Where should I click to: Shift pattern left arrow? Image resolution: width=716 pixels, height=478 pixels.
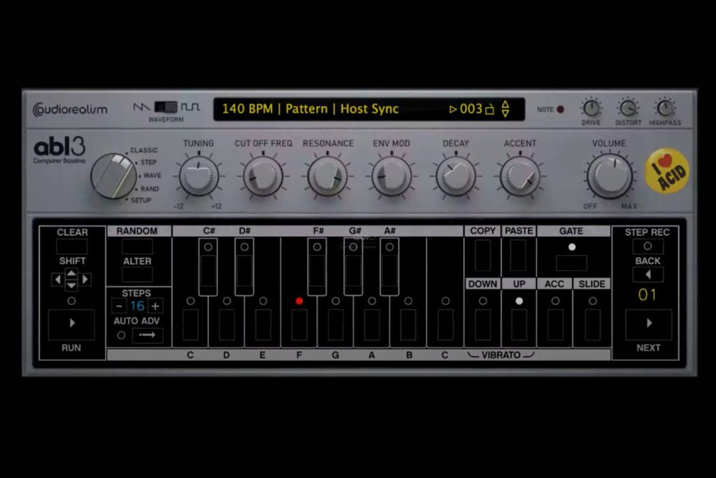point(57,279)
